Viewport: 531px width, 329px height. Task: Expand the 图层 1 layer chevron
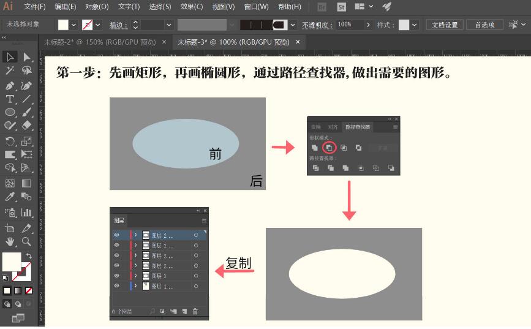click(136, 286)
